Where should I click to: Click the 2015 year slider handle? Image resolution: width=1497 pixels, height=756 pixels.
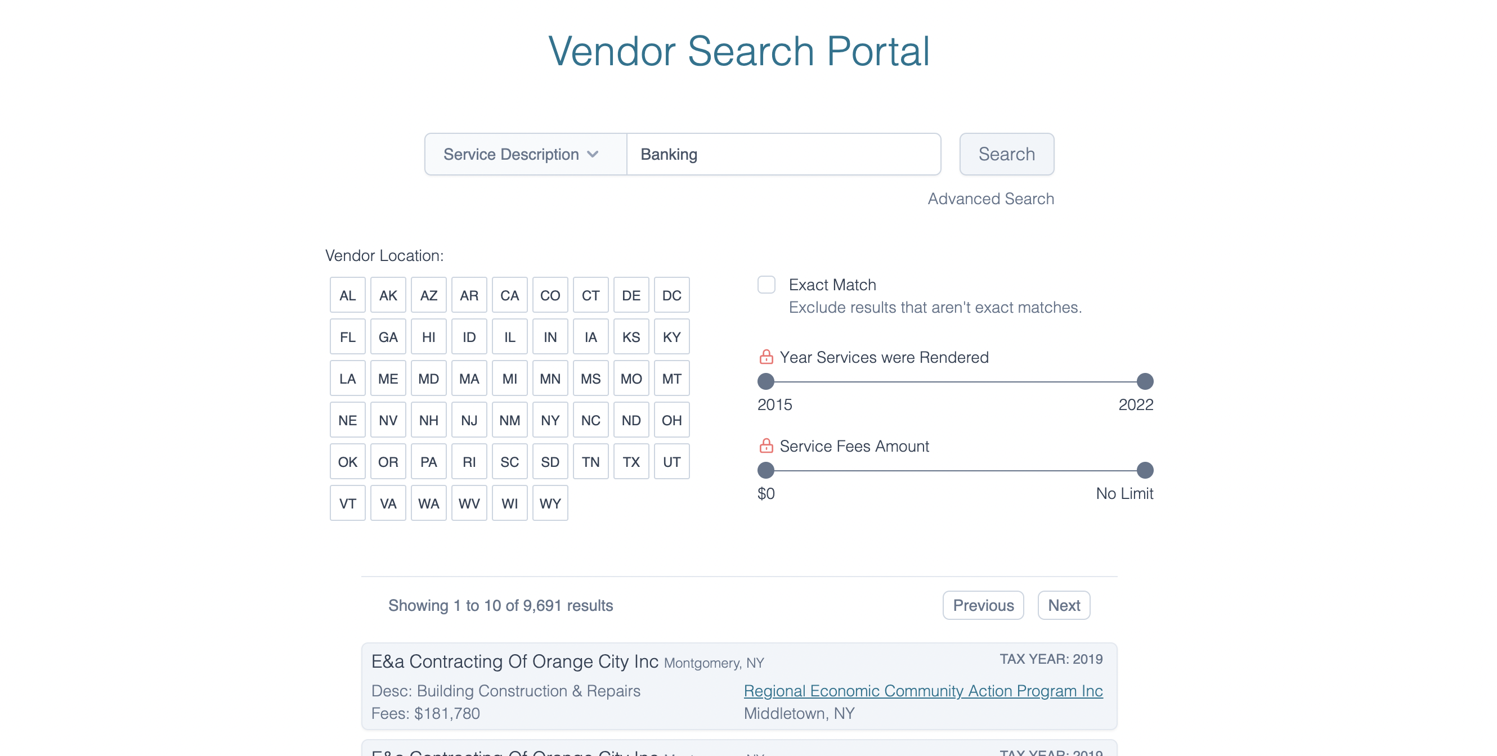click(766, 381)
